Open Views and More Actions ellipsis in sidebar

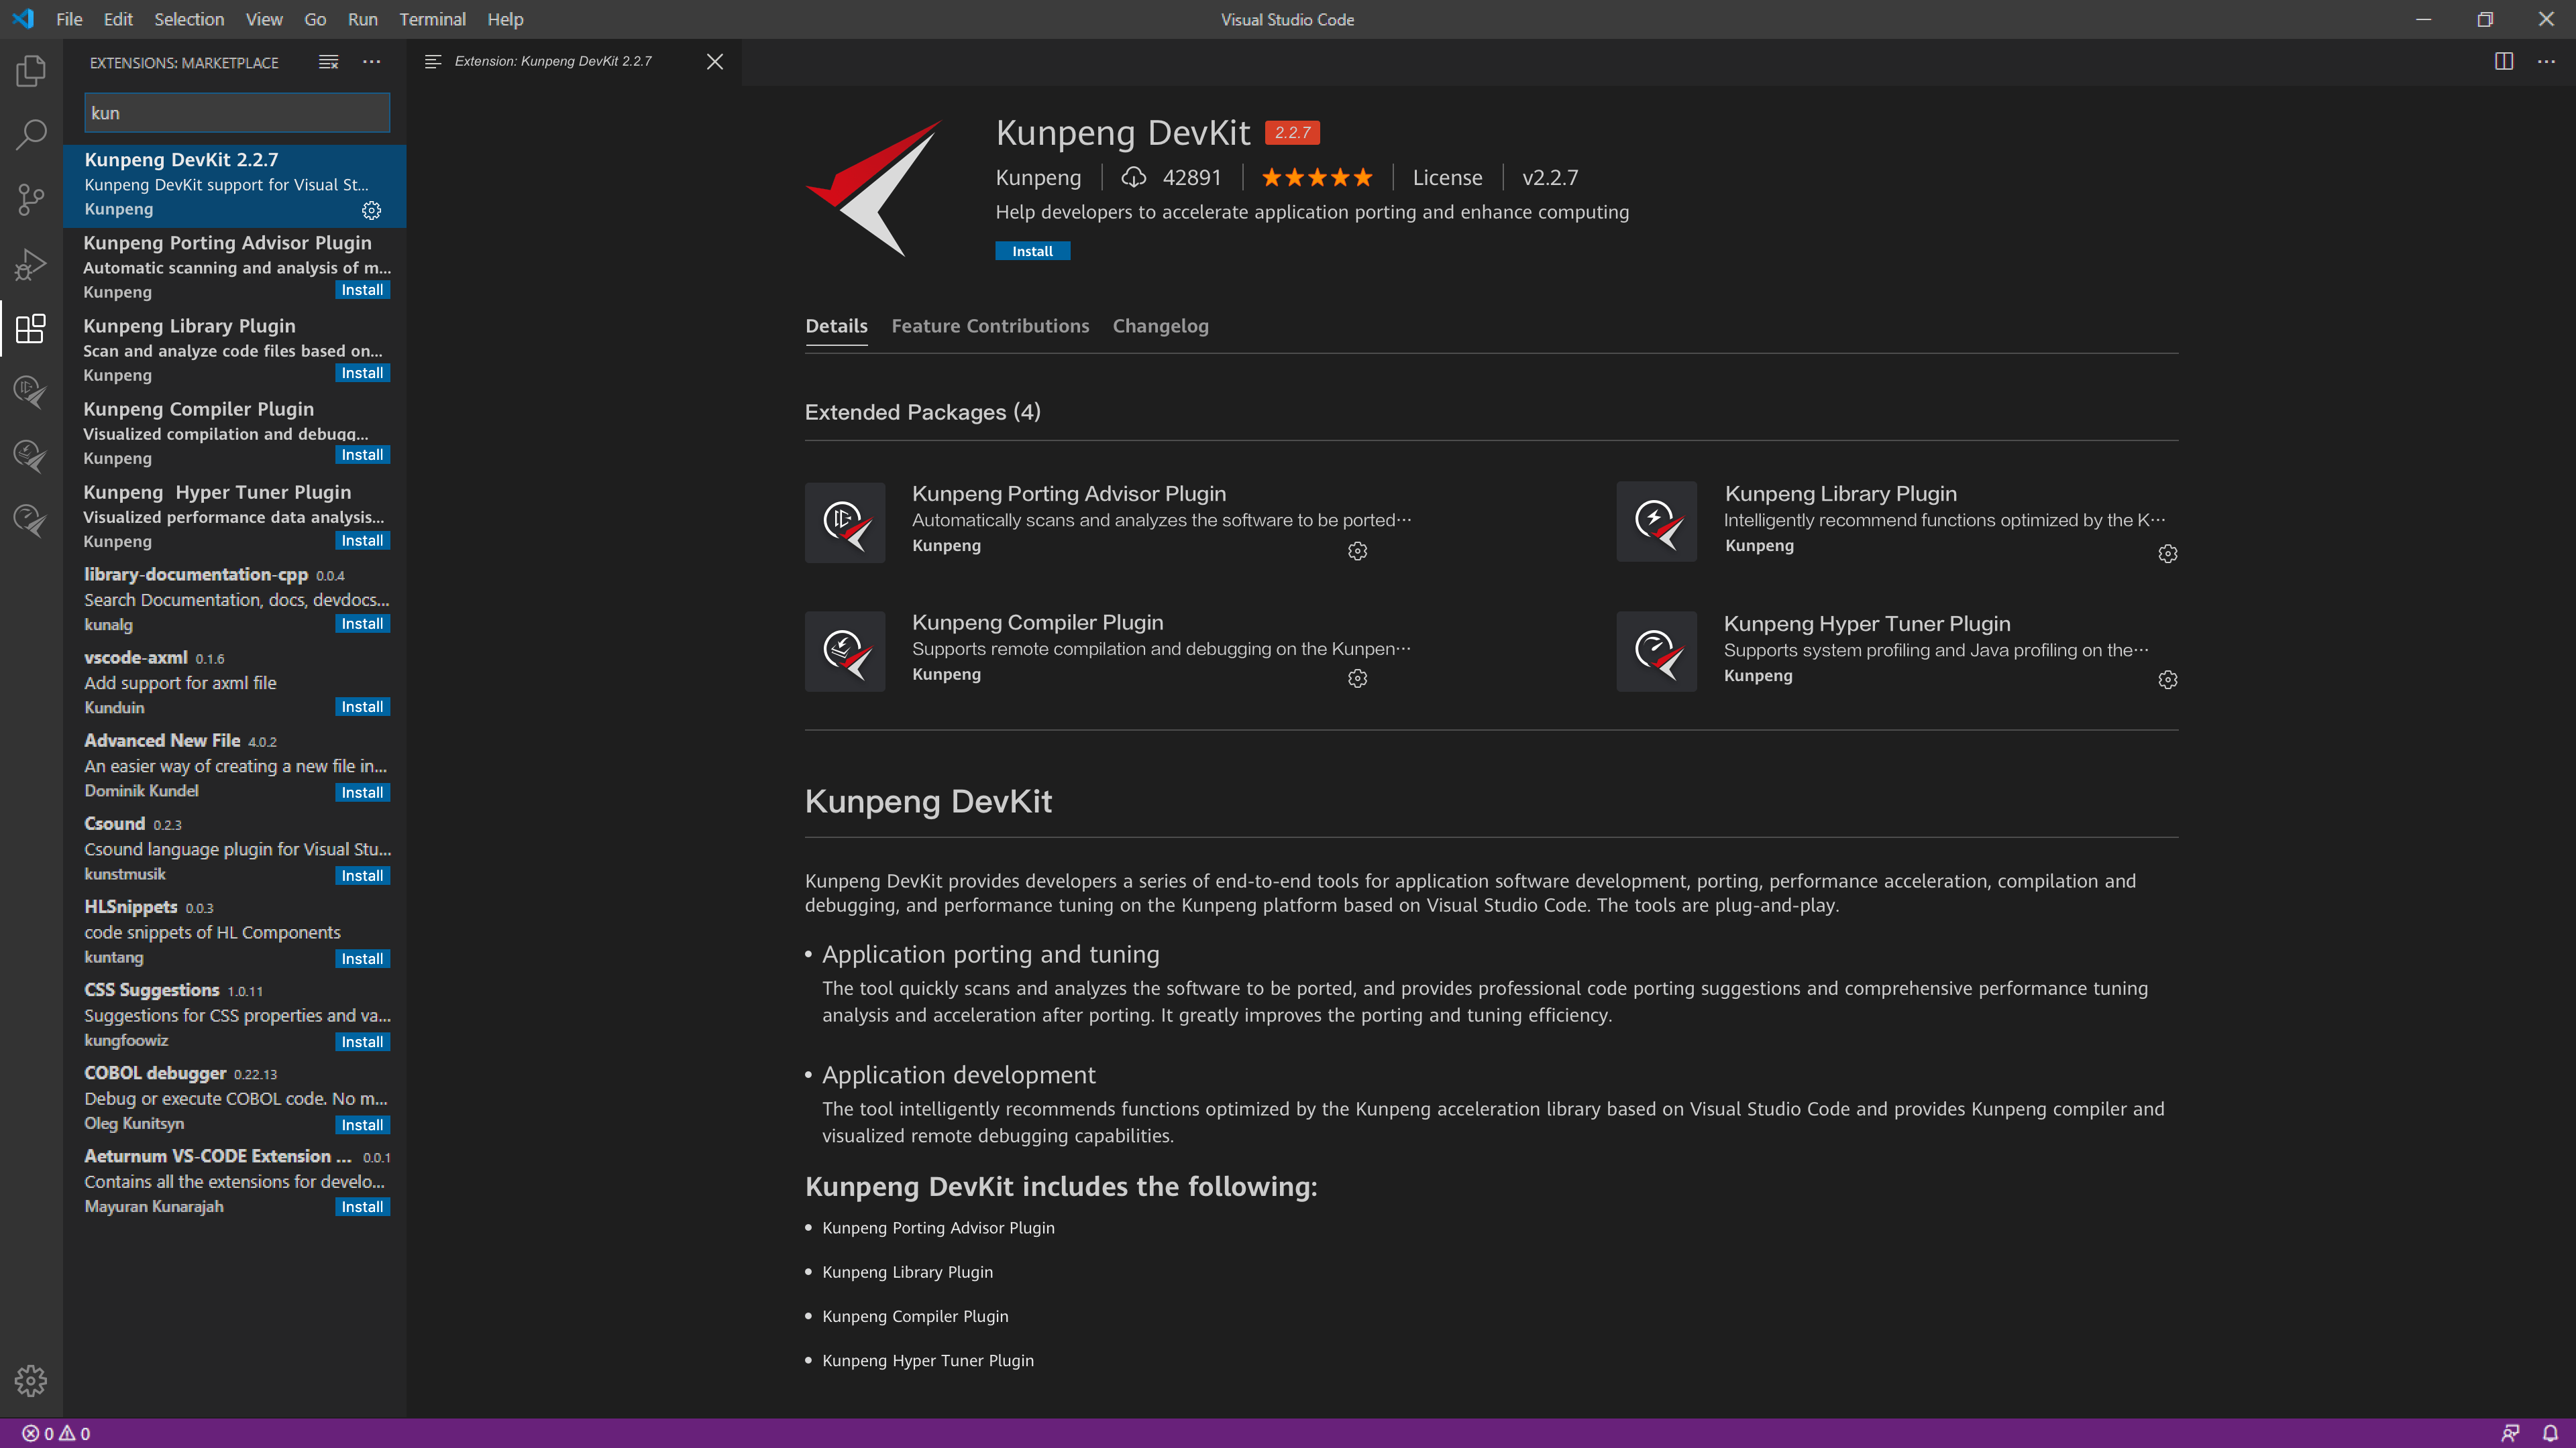(371, 62)
